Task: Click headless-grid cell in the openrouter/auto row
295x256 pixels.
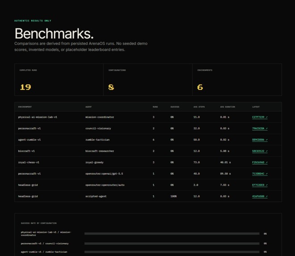Action: [28, 185]
